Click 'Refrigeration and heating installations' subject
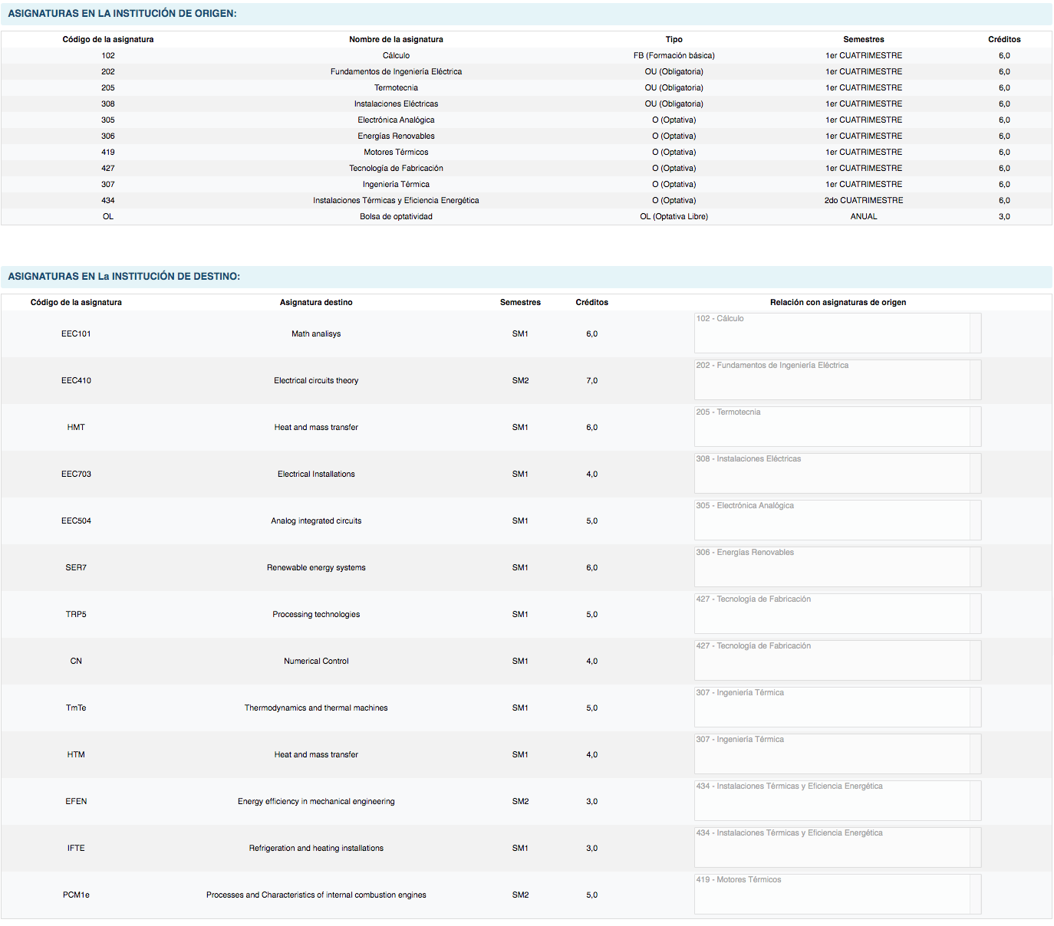Image resolution: width=1054 pixels, height=926 pixels. point(316,848)
